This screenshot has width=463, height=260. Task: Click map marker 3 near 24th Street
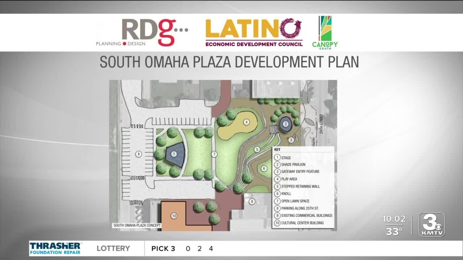point(291,140)
